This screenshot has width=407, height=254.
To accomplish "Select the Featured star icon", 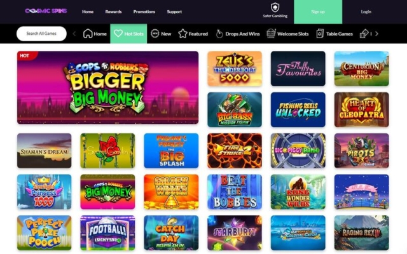I will tap(183, 34).
